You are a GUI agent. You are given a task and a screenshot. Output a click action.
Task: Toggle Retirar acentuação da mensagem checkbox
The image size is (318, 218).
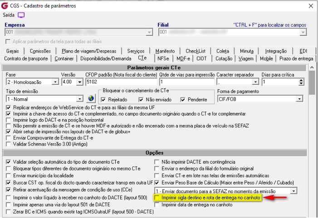[8, 190]
